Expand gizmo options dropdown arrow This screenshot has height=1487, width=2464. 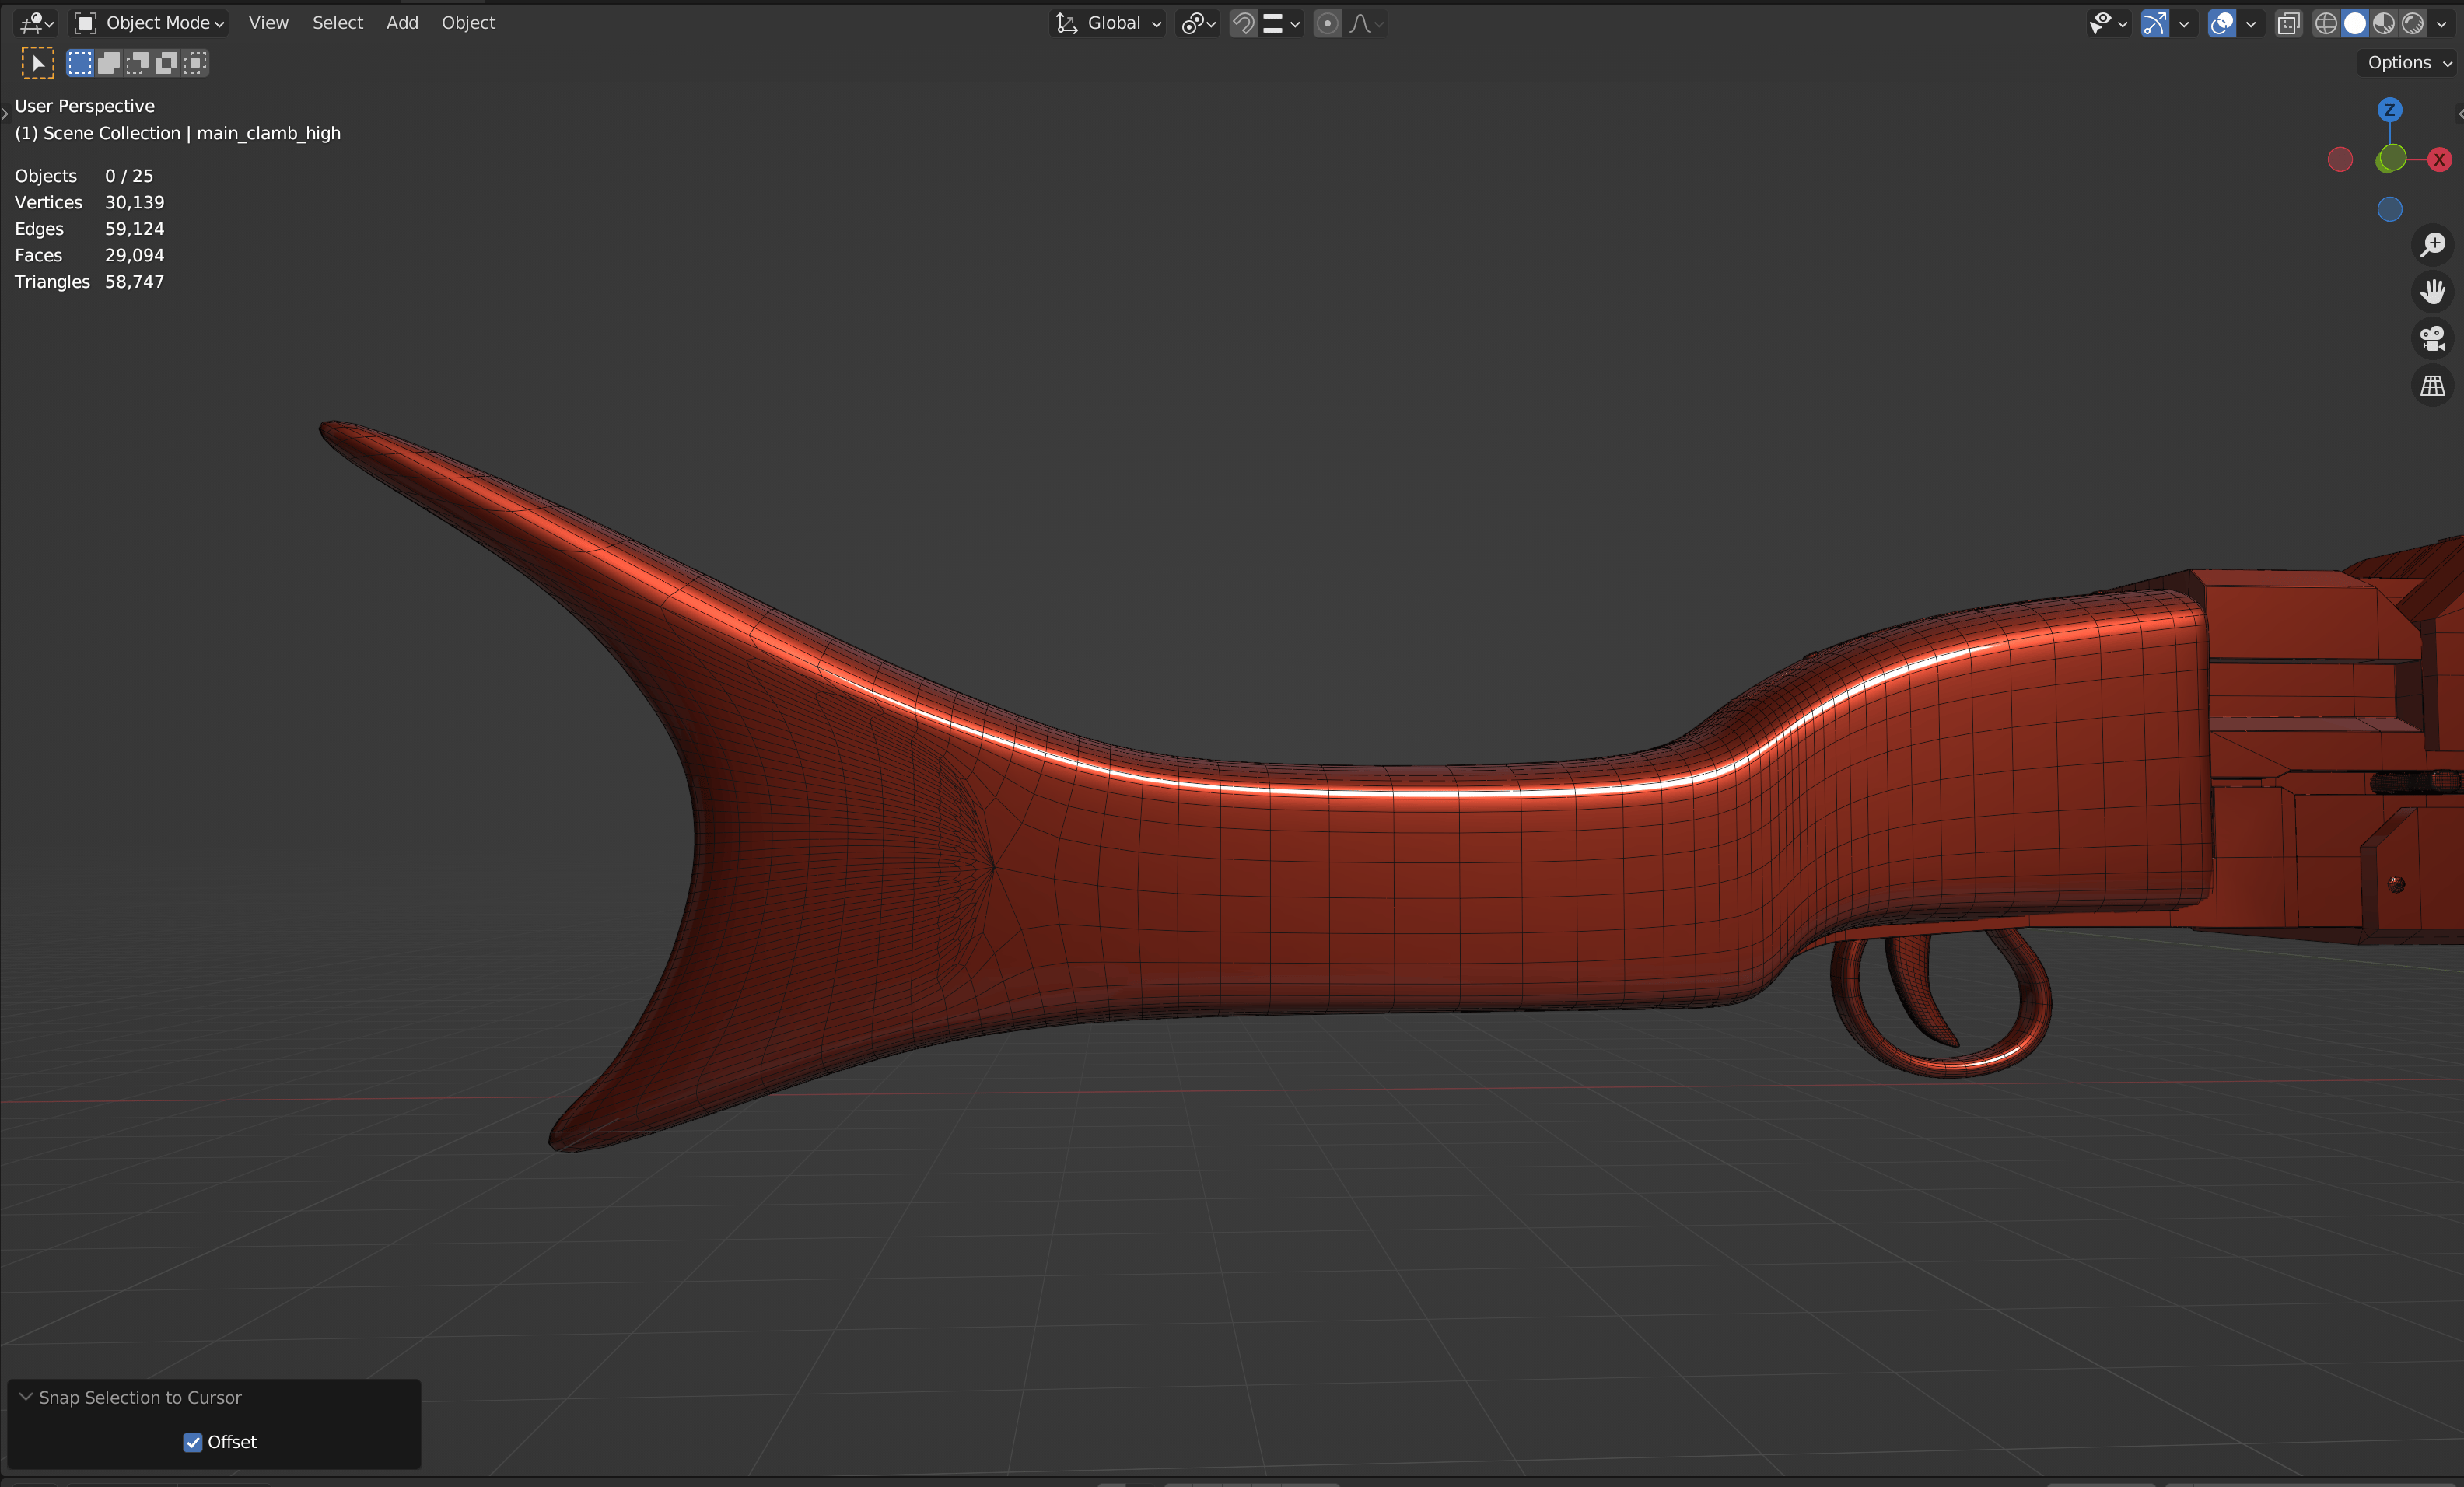2184,23
